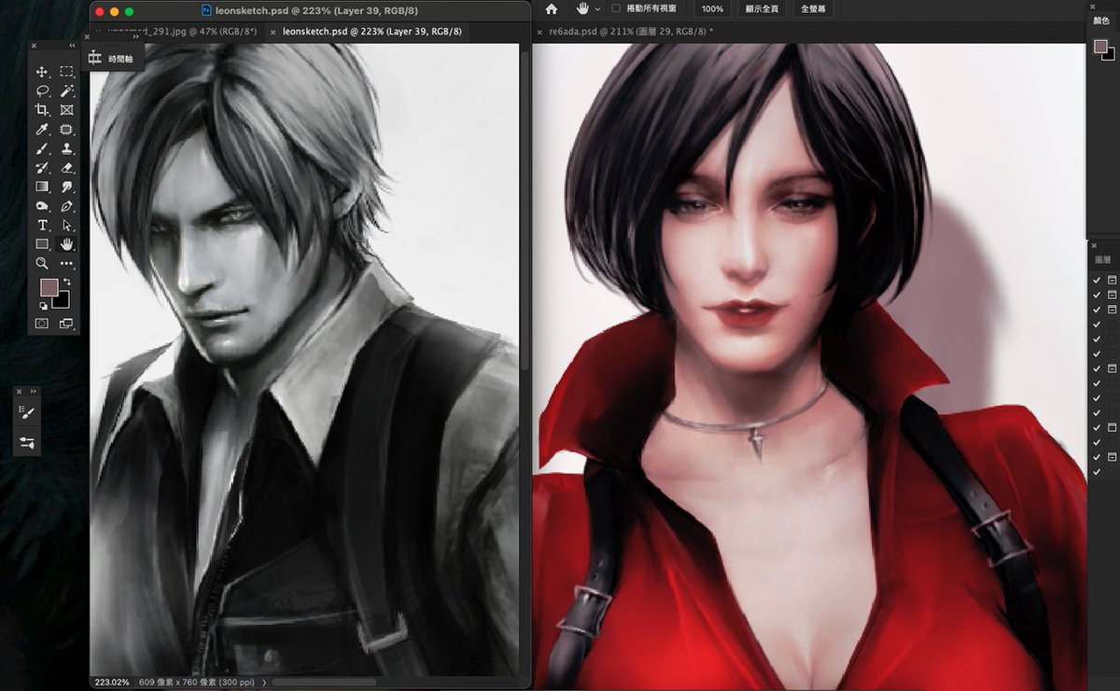Select the Rectangle shape tool
Image resolution: width=1120 pixels, height=691 pixels.
pyautogui.click(x=42, y=244)
